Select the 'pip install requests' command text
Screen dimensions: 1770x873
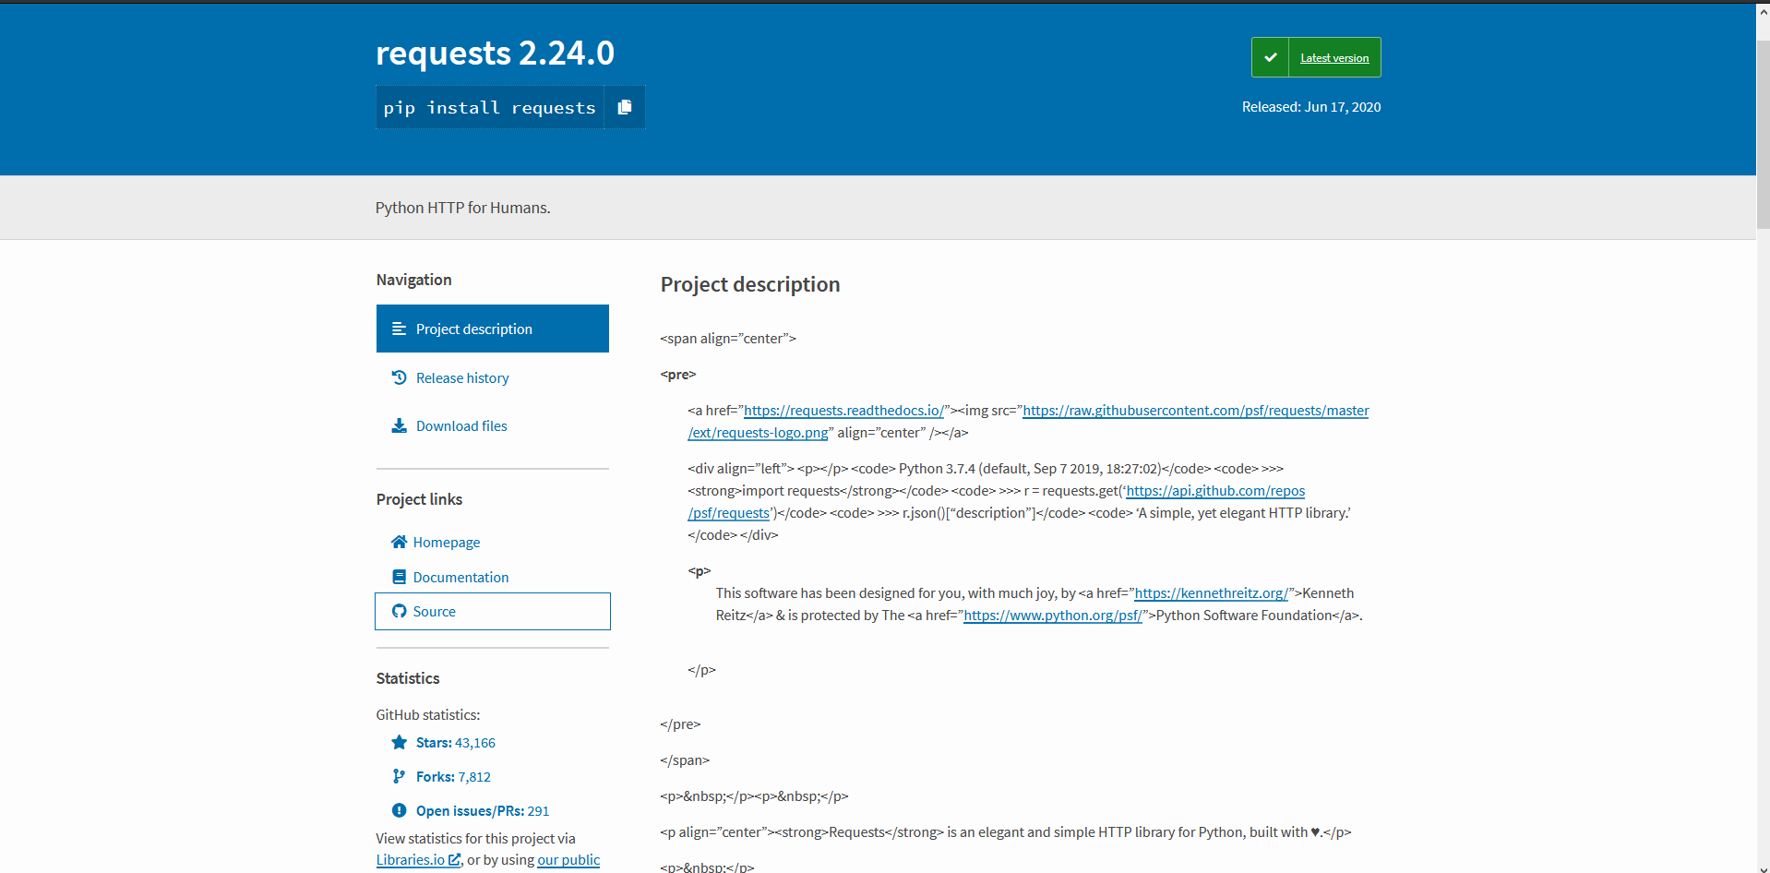(489, 108)
